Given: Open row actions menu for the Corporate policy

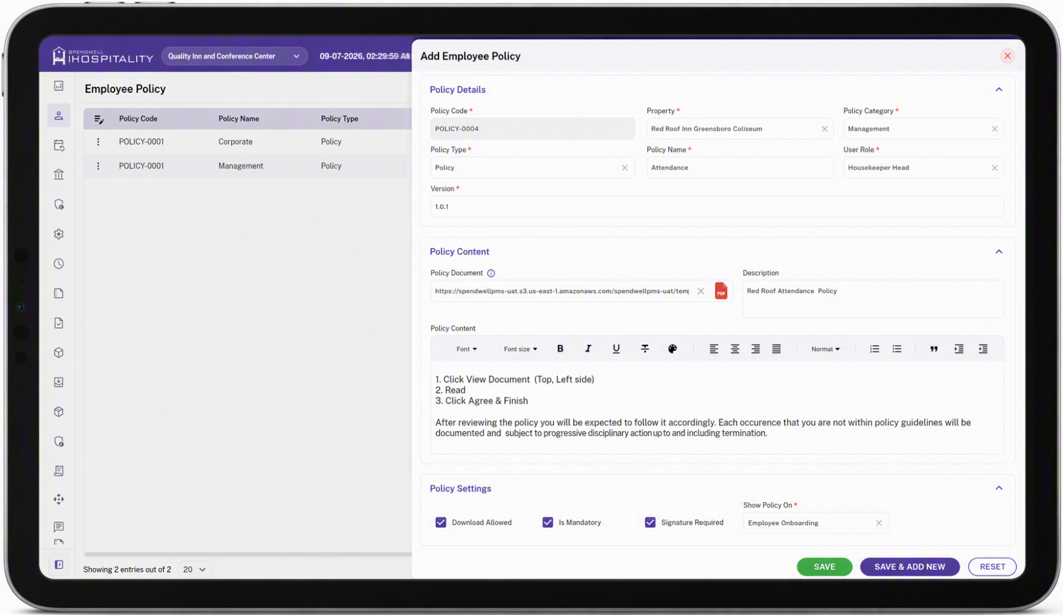Looking at the screenshot, I should click(x=98, y=142).
